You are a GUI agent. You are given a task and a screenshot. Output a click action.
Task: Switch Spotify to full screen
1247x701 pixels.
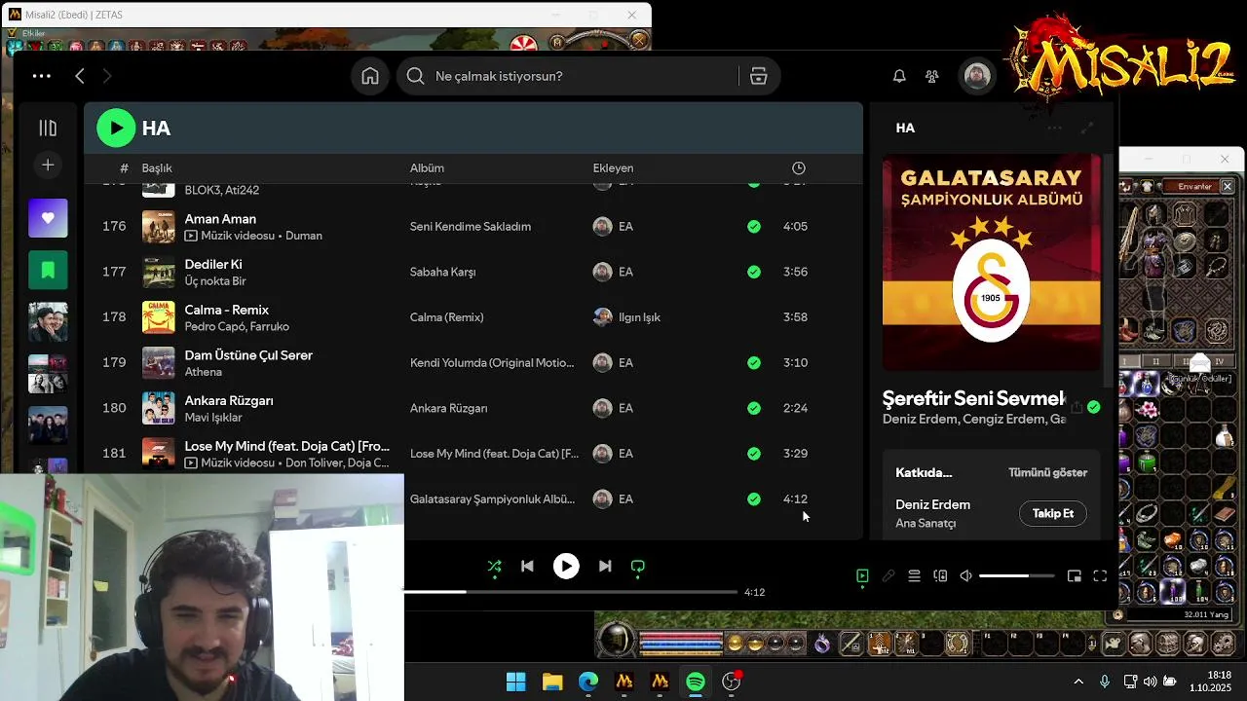point(1100,575)
